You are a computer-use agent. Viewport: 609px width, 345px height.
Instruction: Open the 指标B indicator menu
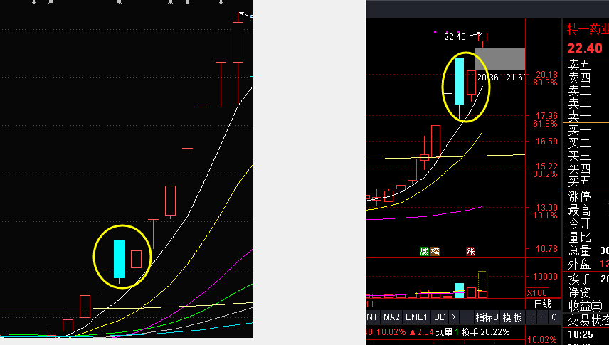coord(487,317)
